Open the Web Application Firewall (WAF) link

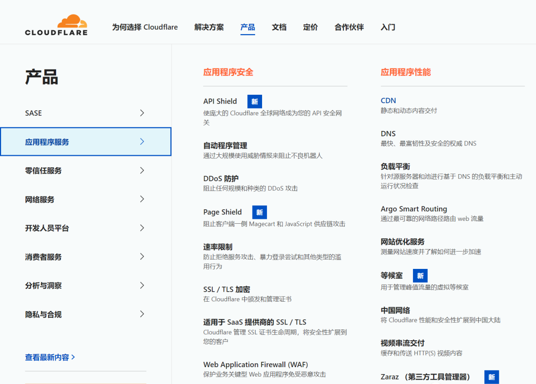(256, 365)
